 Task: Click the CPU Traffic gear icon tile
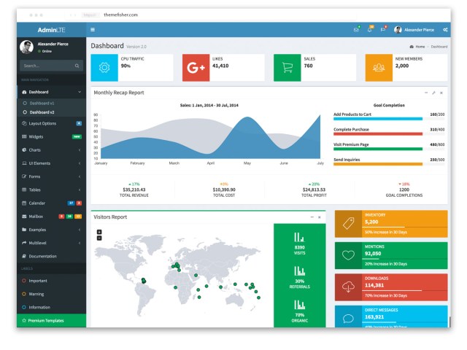(x=104, y=68)
